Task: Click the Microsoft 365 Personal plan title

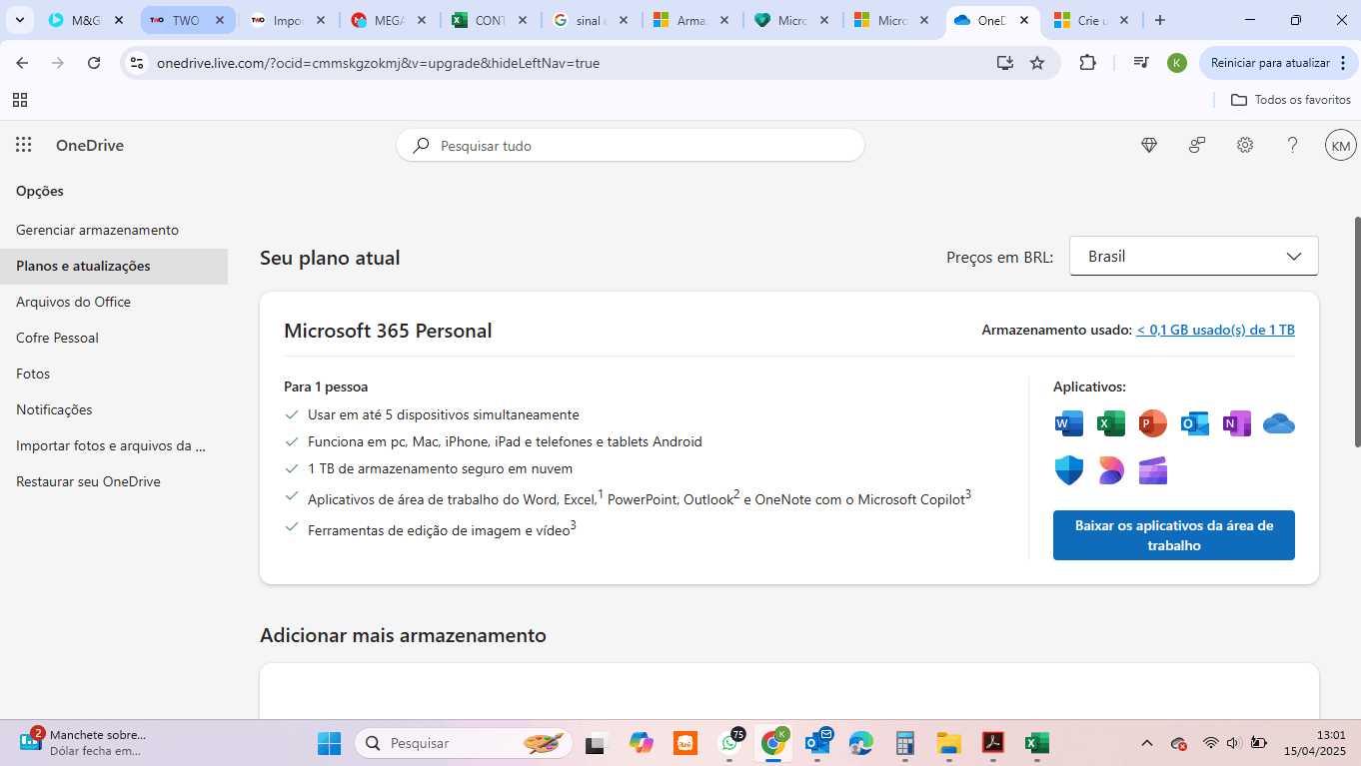Action: click(x=388, y=331)
